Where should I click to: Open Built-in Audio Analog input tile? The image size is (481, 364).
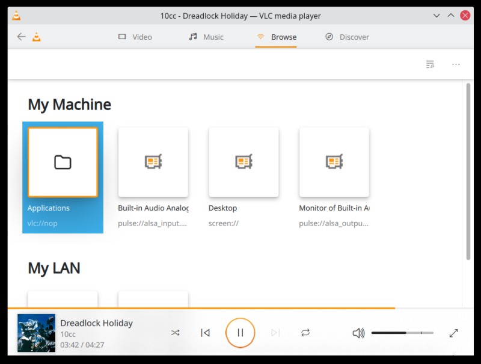(153, 177)
